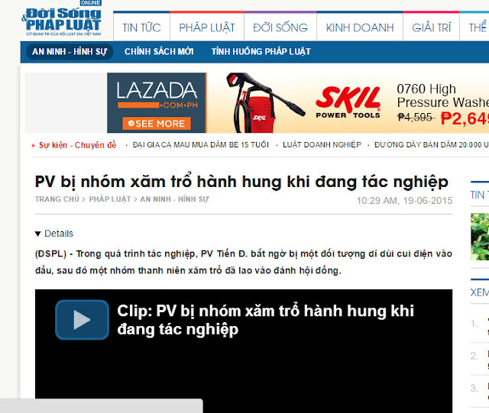Select TÌNH HUỐNG PHÁP LUẬT submenu item
Viewport: 489px width, 413px height.
[x=261, y=51]
